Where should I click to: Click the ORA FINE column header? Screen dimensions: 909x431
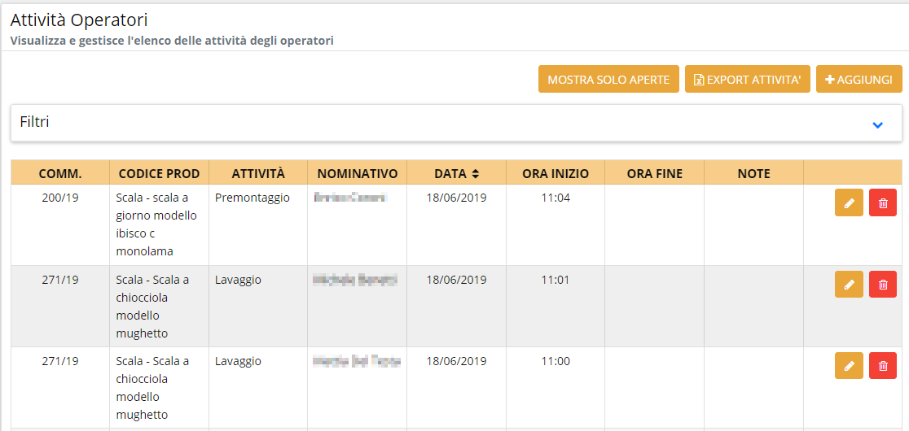[654, 173]
